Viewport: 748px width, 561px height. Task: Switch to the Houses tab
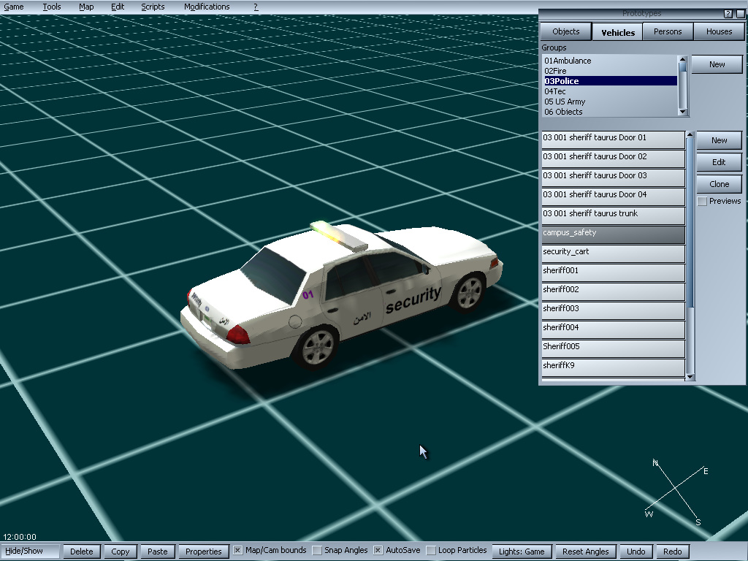point(719,31)
